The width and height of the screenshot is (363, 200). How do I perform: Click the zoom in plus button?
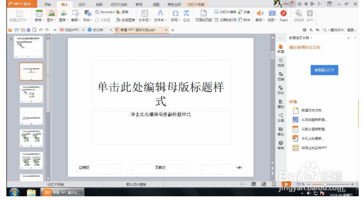coord(352,184)
